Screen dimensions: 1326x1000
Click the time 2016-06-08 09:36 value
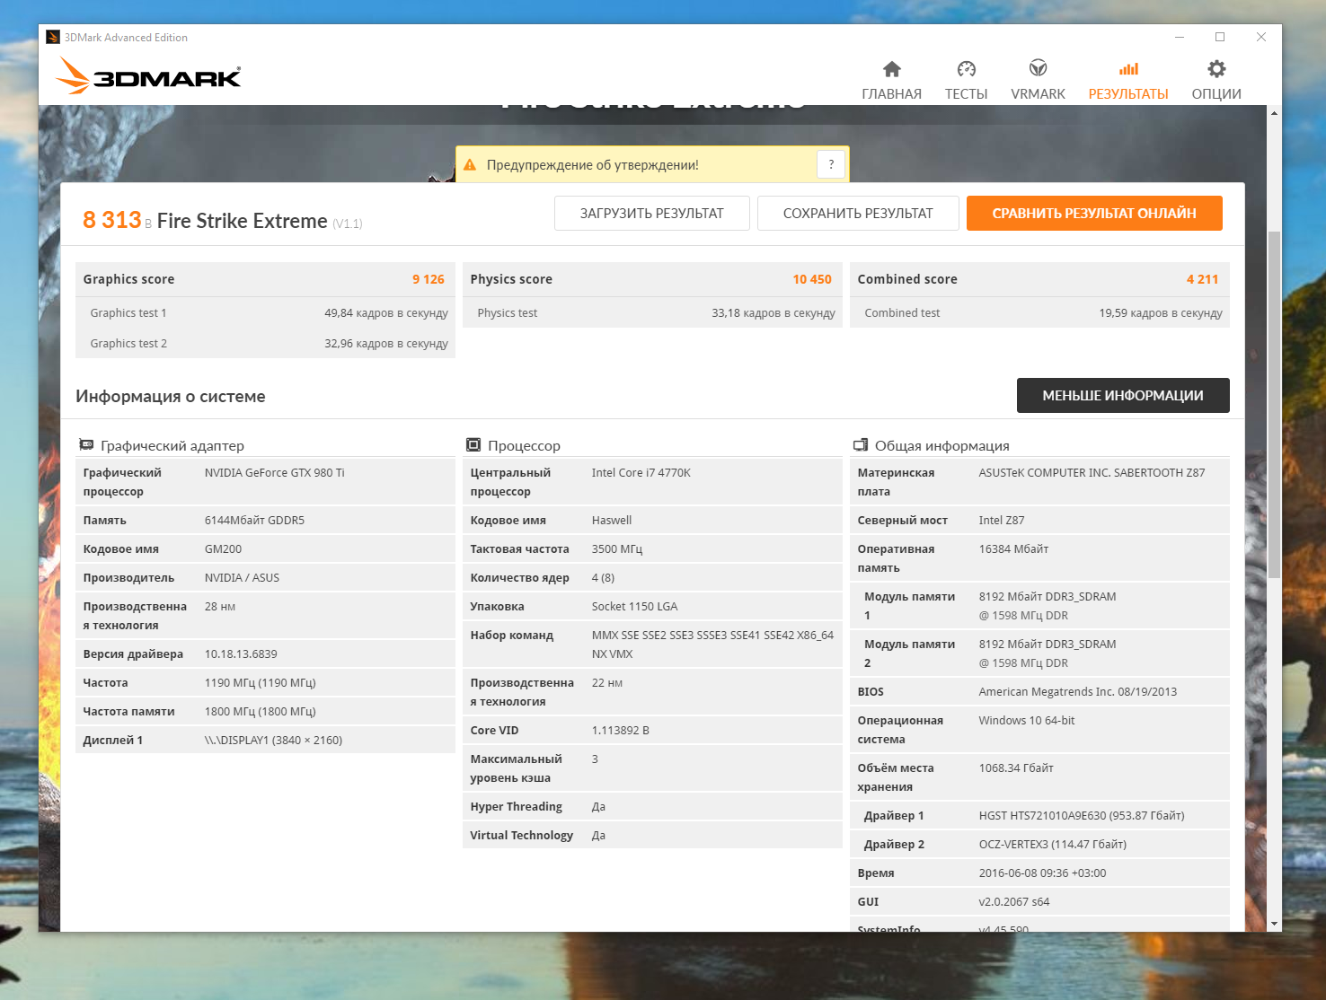coord(1043,873)
